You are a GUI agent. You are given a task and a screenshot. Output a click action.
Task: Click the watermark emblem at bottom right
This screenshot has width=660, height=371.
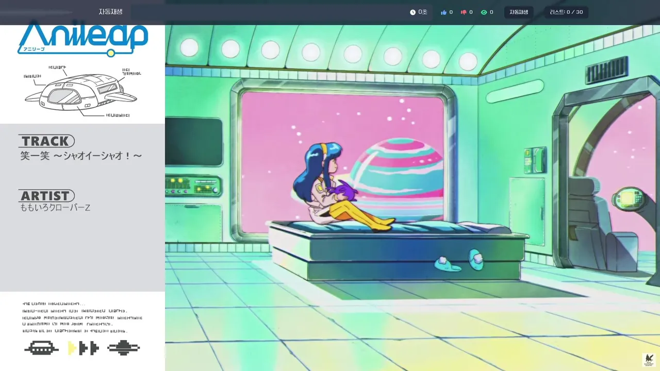click(x=648, y=360)
